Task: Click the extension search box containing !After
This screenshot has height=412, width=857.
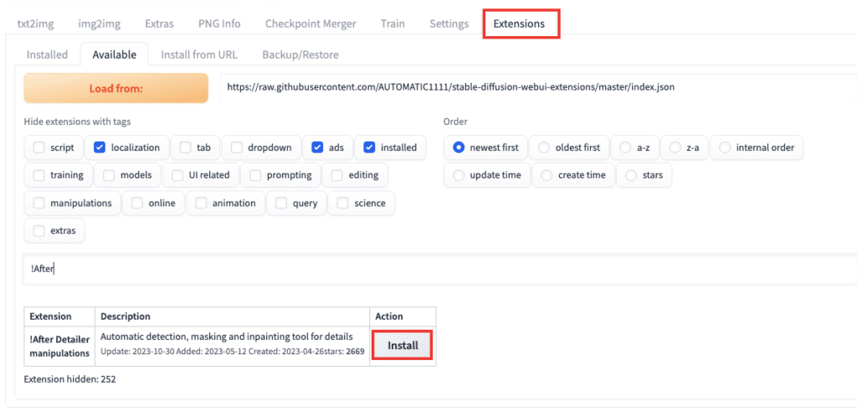Action: click(439, 269)
